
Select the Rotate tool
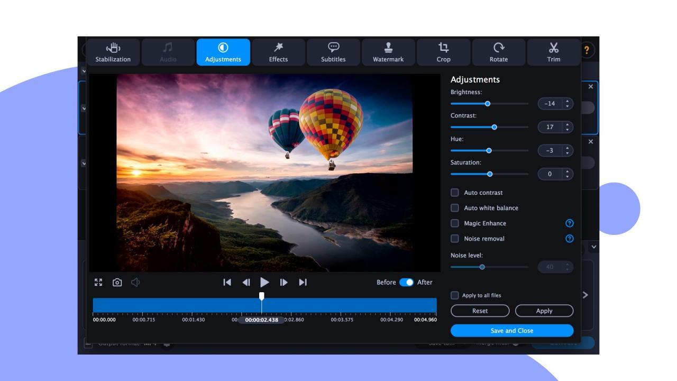click(x=498, y=52)
